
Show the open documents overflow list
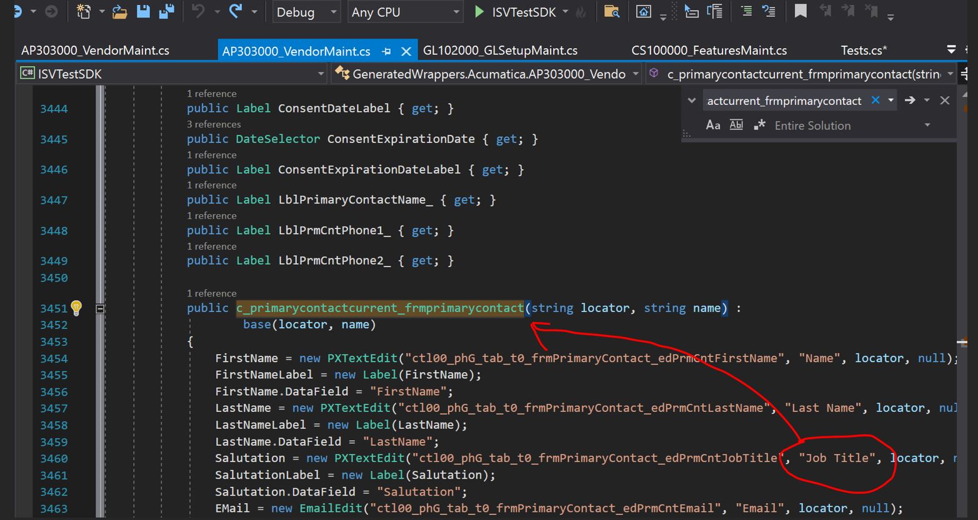click(951, 49)
